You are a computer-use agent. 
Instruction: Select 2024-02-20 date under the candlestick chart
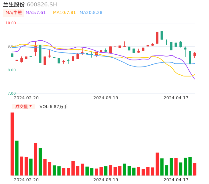click(26, 98)
